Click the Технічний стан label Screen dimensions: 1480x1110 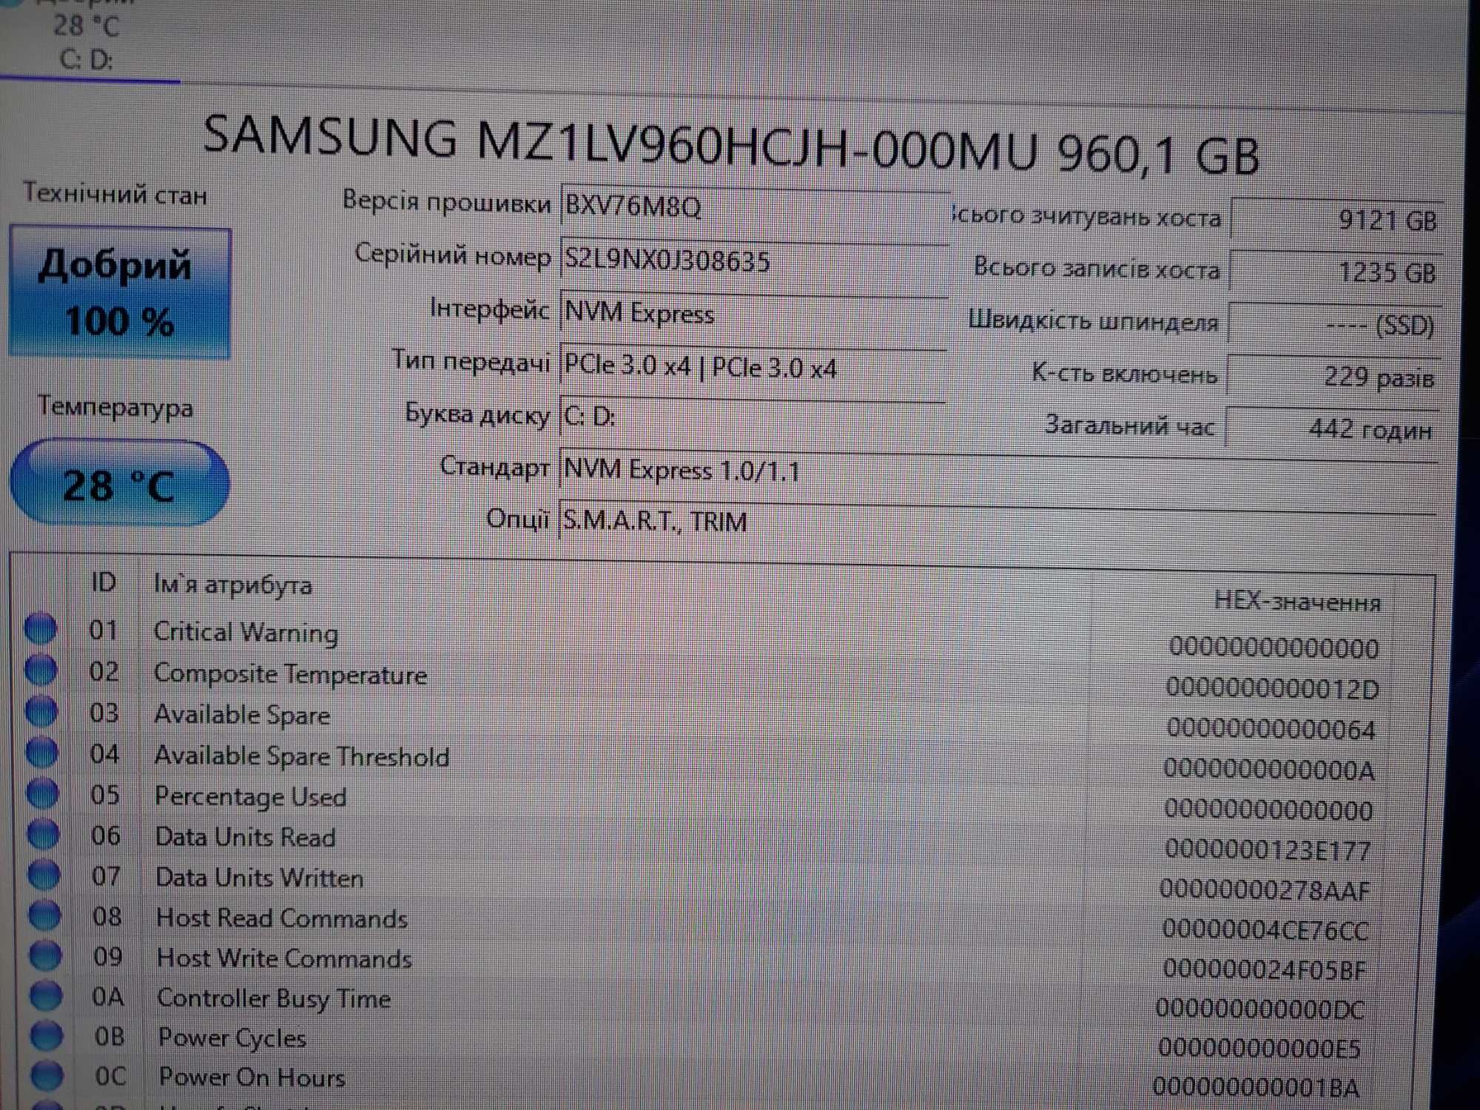tap(115, 194)
